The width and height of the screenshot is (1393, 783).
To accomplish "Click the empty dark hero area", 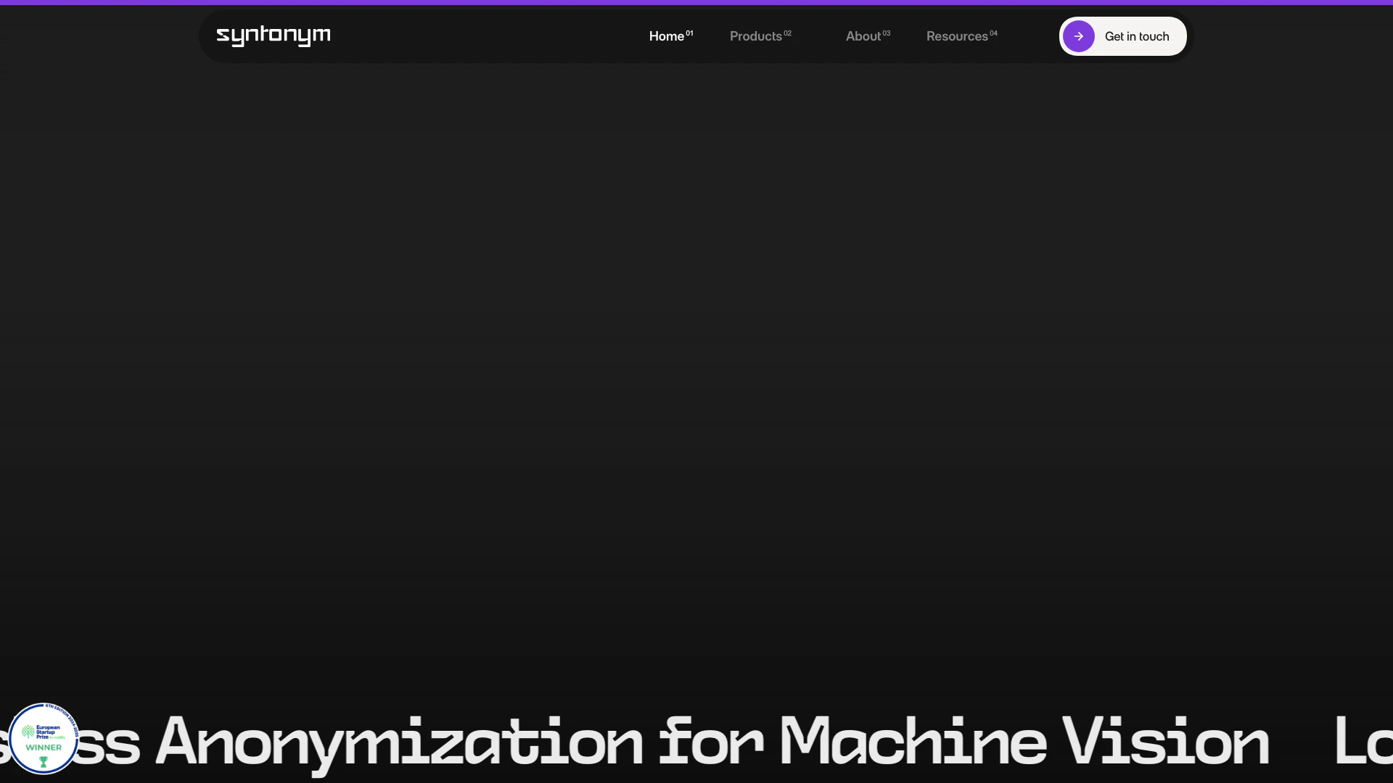I will pyautogui.click(x=696, y=362).
